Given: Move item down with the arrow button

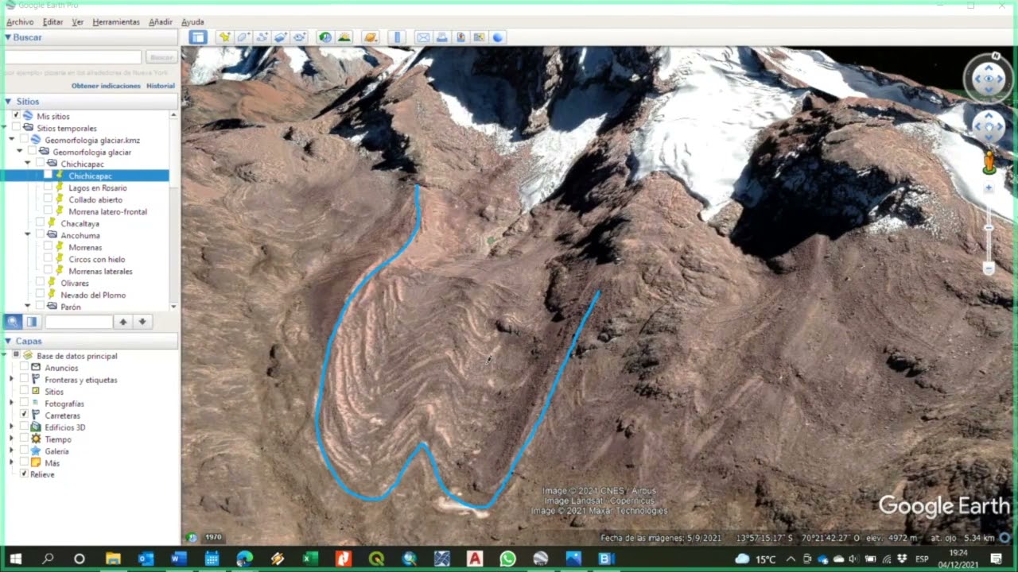Looking at the screenshot, I should tap(142, 322).
